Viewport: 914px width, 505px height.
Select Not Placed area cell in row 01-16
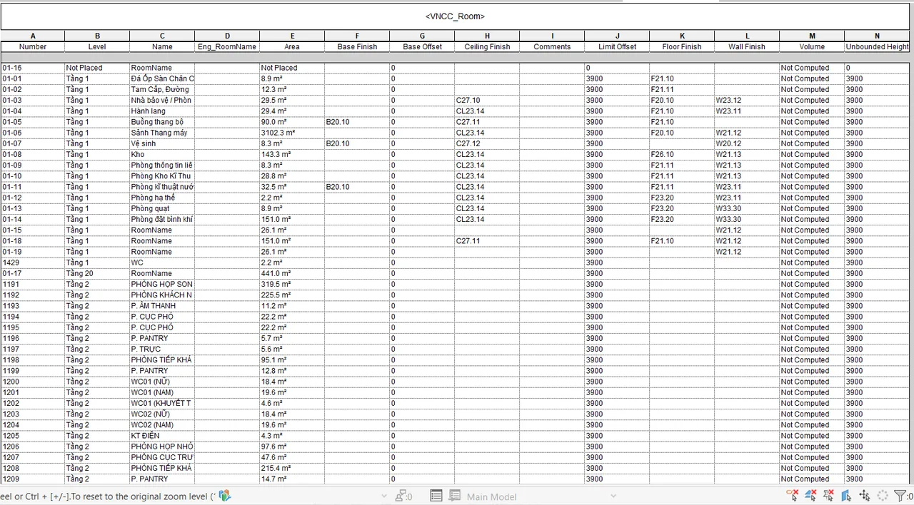pos(292,68)
